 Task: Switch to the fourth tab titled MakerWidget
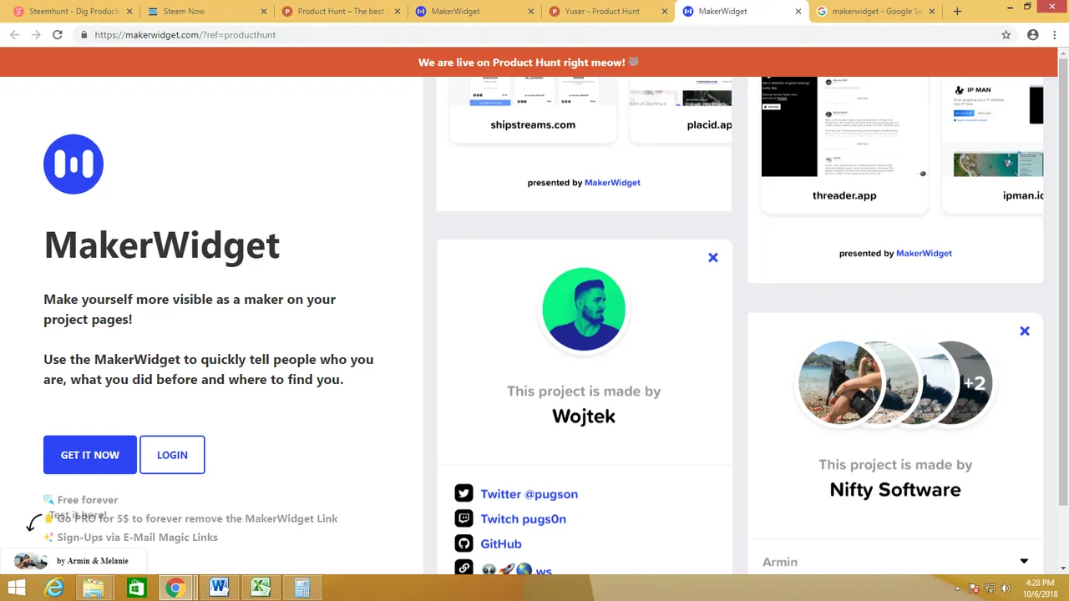point(474,12)
